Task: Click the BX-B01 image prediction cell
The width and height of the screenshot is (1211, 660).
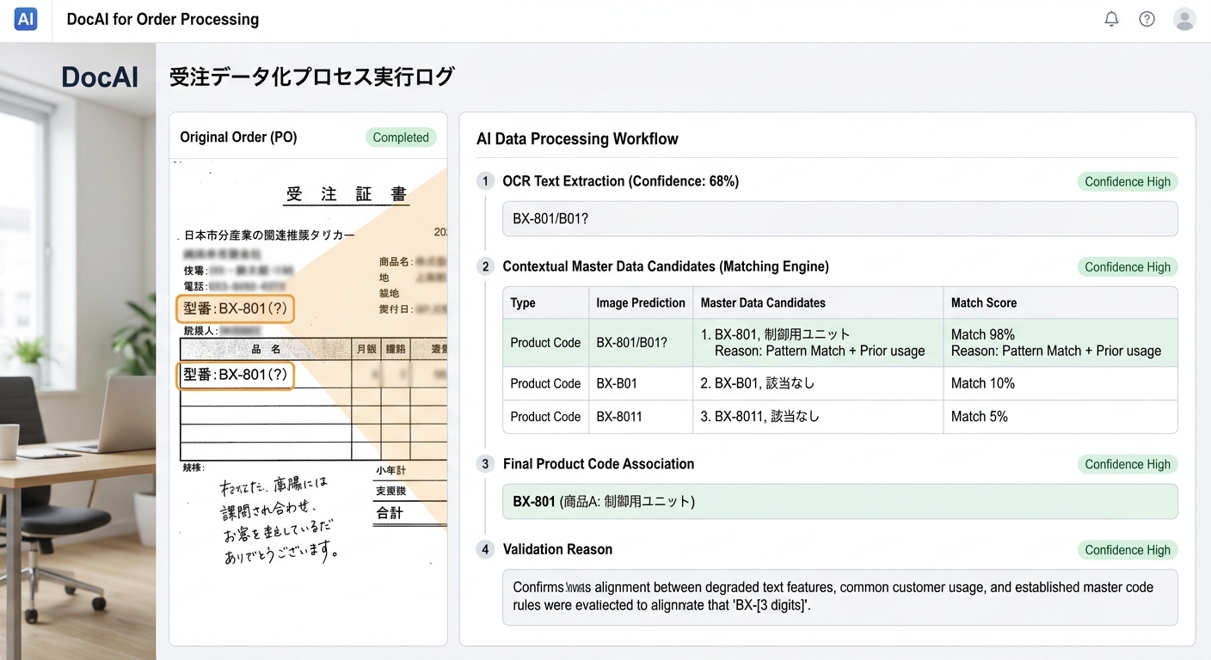Action: tap(641, 383)
